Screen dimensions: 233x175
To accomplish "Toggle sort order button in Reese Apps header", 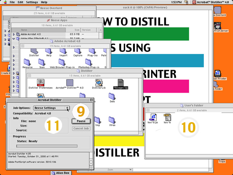I will [100, 30].
